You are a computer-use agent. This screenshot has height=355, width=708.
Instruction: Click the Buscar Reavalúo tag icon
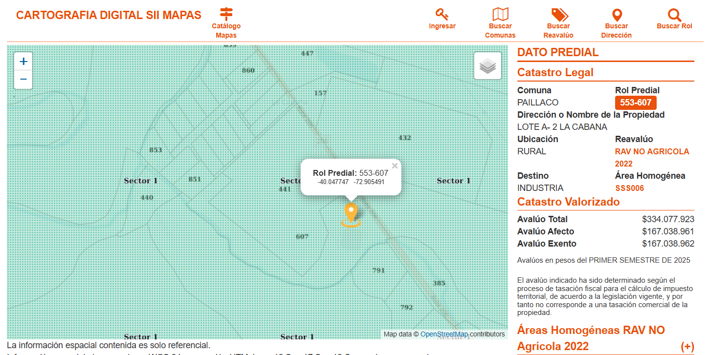tap(559, 15)
